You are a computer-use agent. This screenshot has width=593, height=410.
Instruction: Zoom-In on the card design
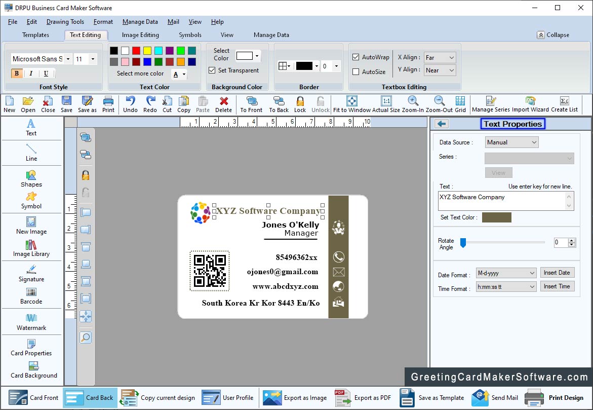413,104
